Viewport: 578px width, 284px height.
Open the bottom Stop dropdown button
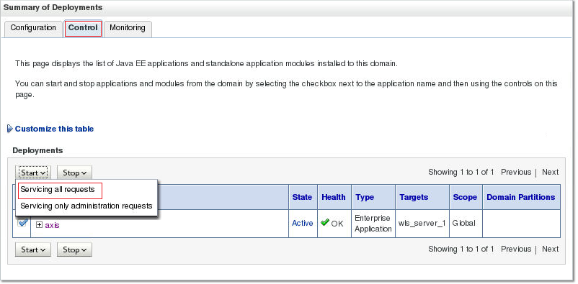[x=74, y=249]
